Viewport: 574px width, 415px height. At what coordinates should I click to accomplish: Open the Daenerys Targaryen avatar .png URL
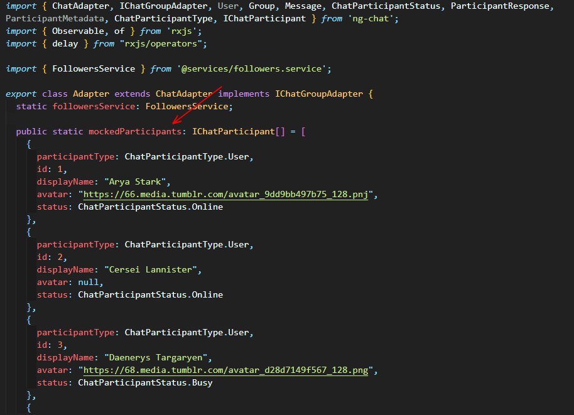[225, 370]
